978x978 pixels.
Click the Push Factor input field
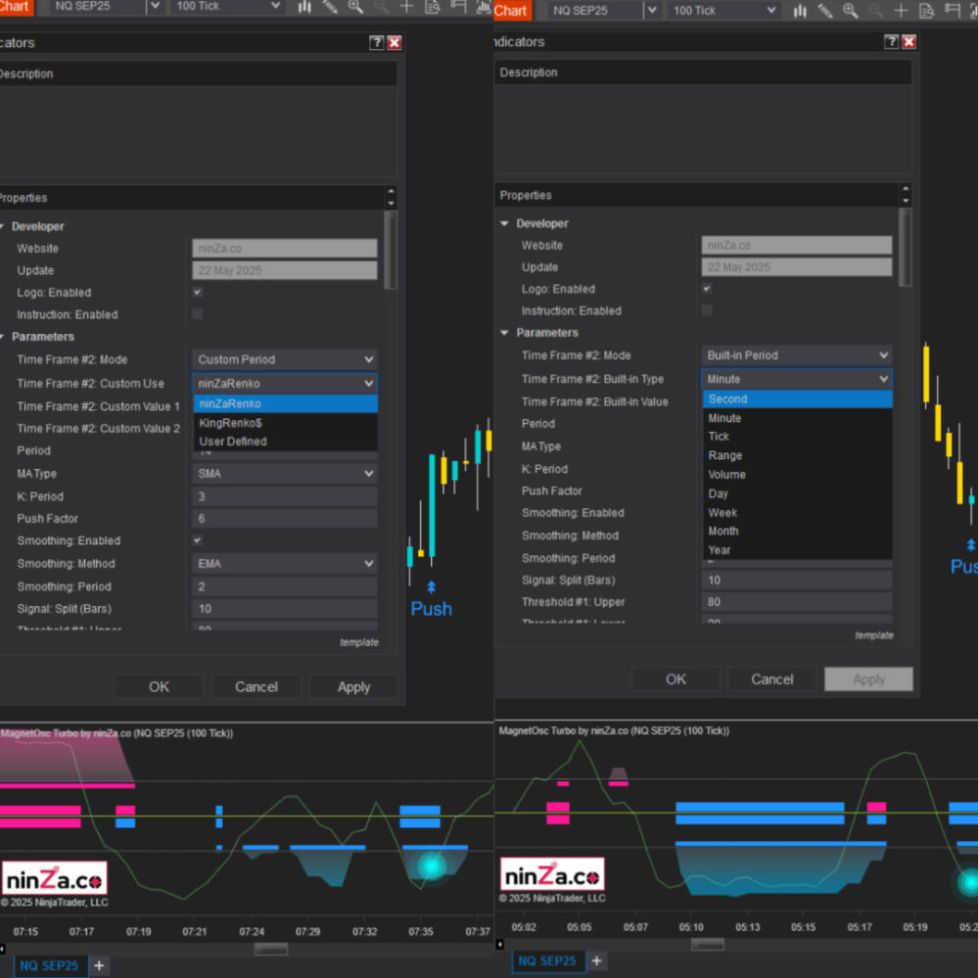[x=285, y=519]
